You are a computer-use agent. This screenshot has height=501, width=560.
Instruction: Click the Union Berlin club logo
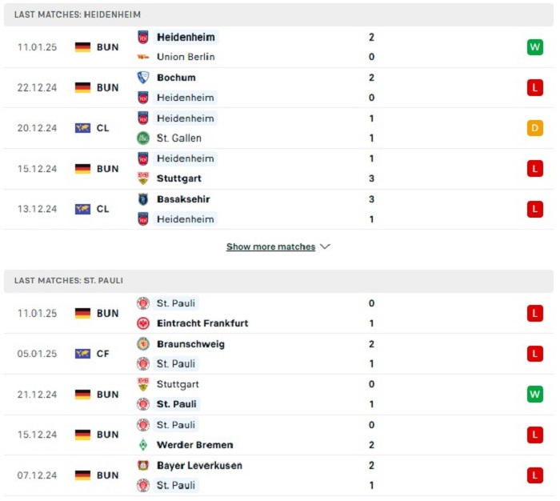pyautogui.click(x=143, y=57)
